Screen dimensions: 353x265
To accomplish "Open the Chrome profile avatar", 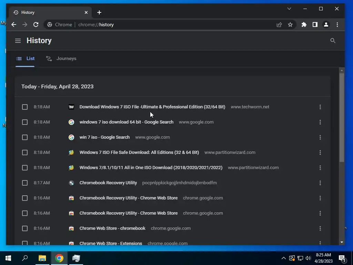I will click(326, 24).
